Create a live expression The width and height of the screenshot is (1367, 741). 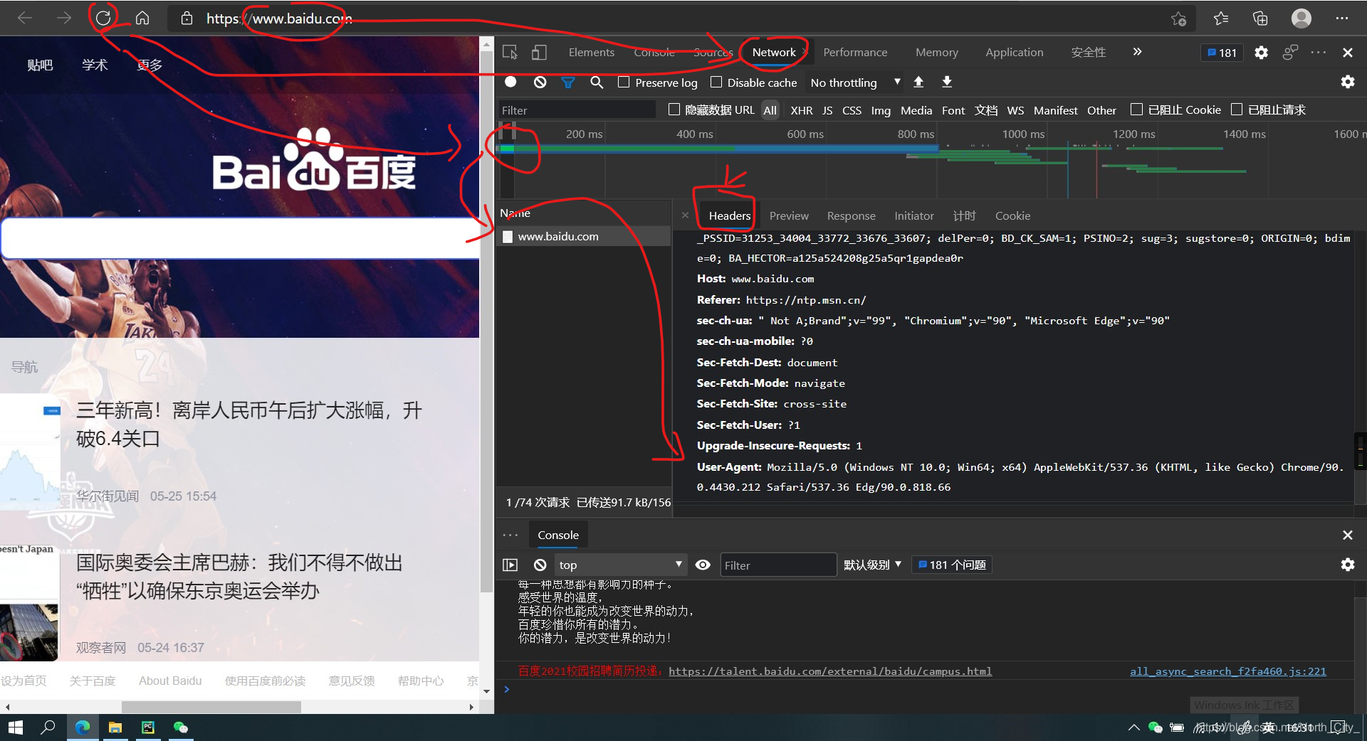[703, 565]
